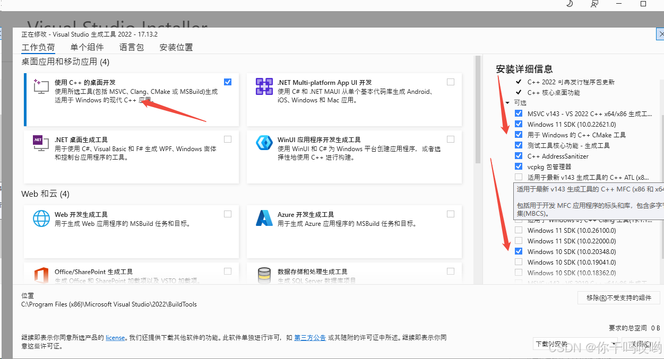Check Windows 10 SDK (10.0.18362.0) option
This screenshot has height=359, width=664.
(x=519, y=273)
